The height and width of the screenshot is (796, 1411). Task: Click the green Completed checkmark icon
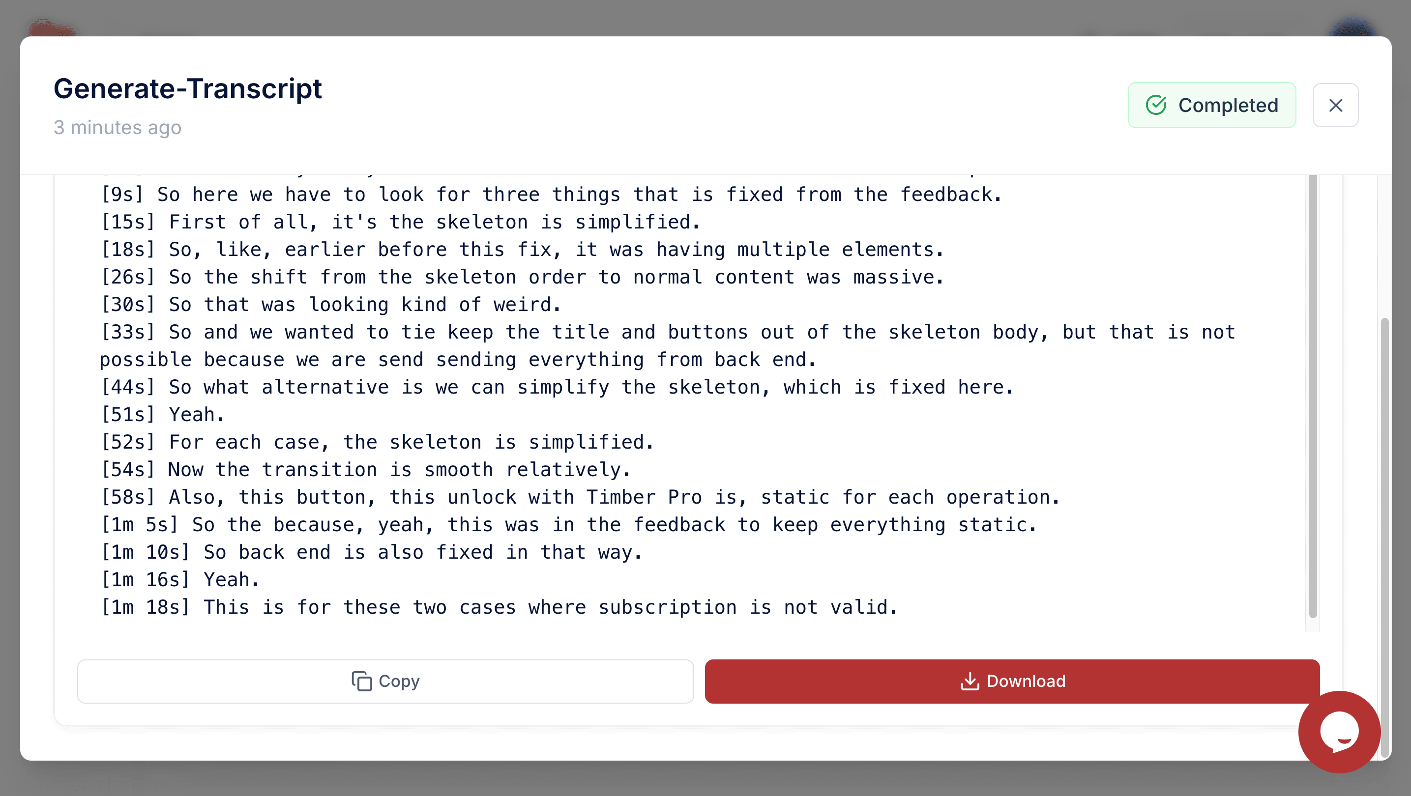[1156, 105]
